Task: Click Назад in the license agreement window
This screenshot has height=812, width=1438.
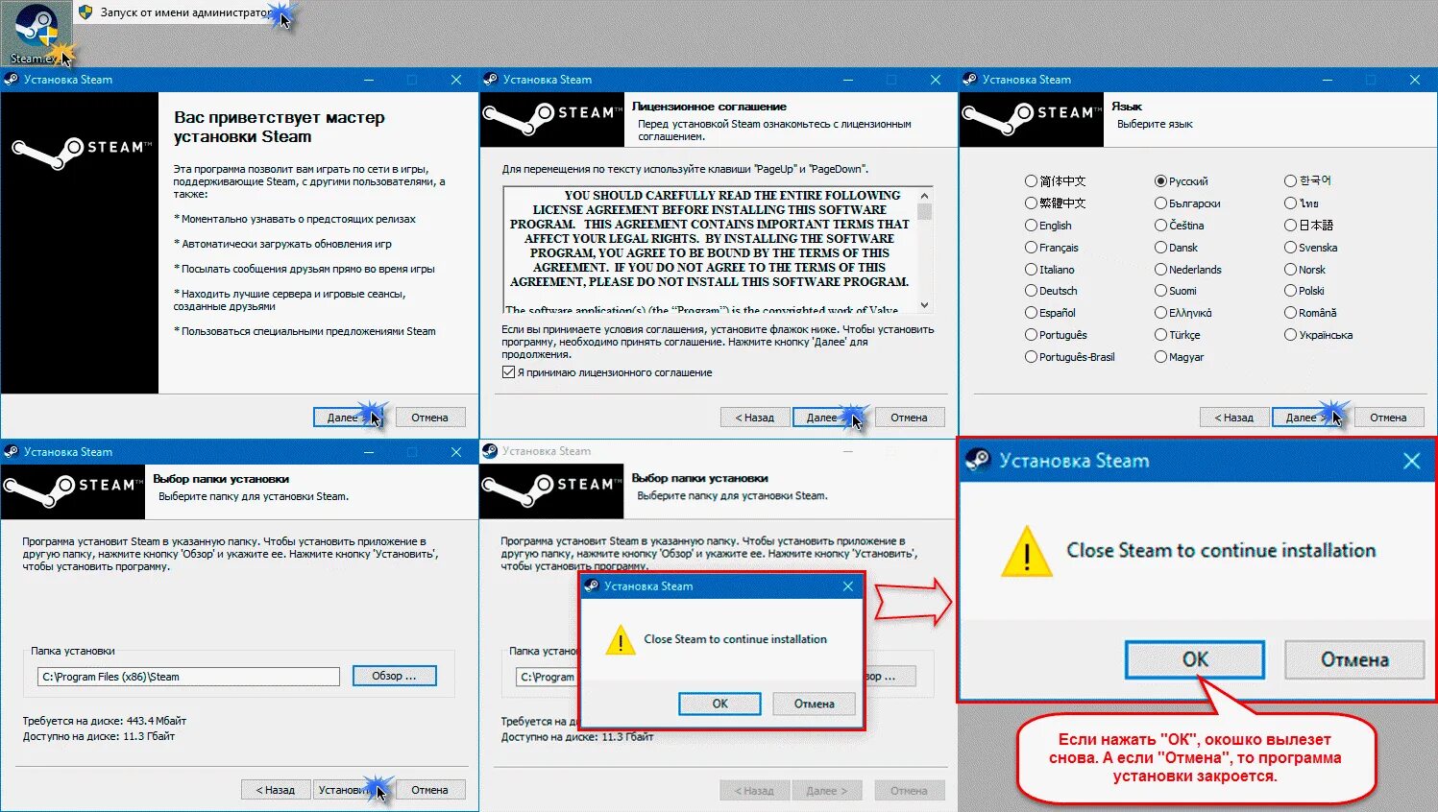Action: 755,418
